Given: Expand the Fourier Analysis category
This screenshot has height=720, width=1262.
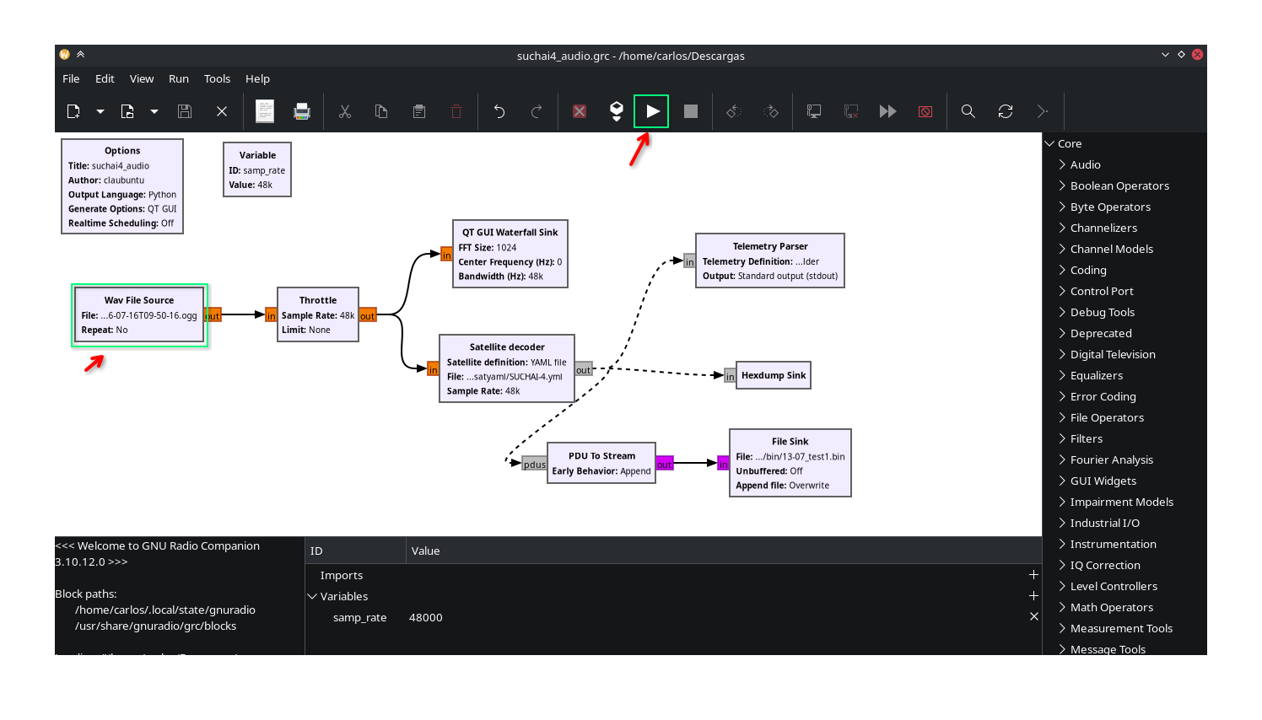Looking at the screenshot, I should pos(1062,459).
